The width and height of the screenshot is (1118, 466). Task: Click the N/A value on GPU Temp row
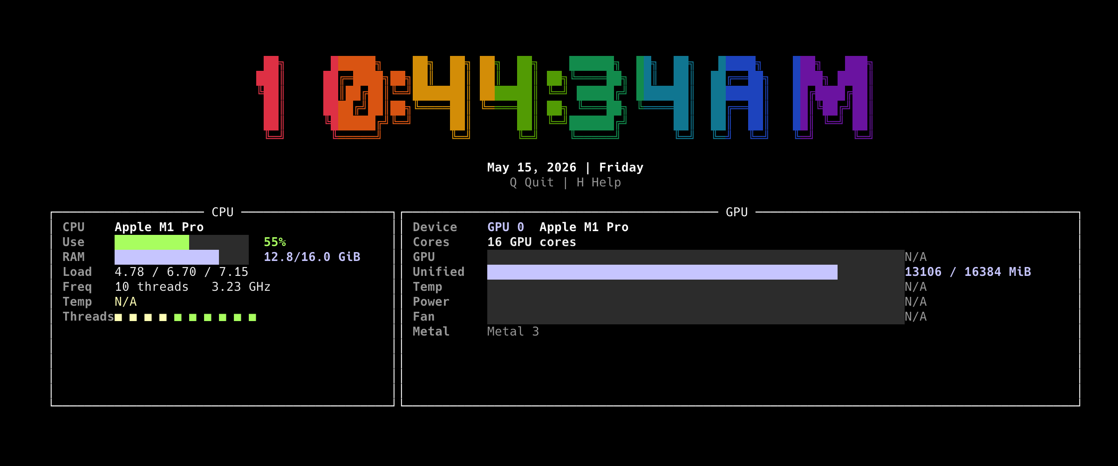coord(916,287)
